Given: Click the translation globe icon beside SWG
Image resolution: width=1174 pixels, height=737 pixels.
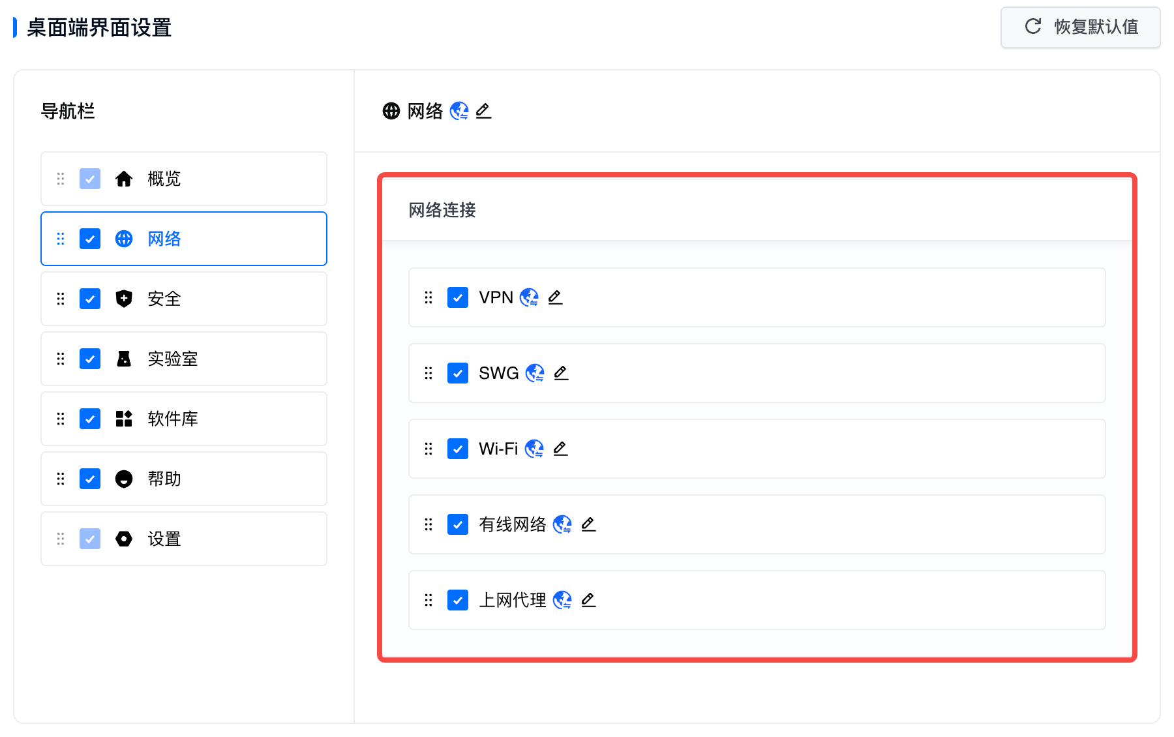Looking at the screenshot, I should point(535,373).
